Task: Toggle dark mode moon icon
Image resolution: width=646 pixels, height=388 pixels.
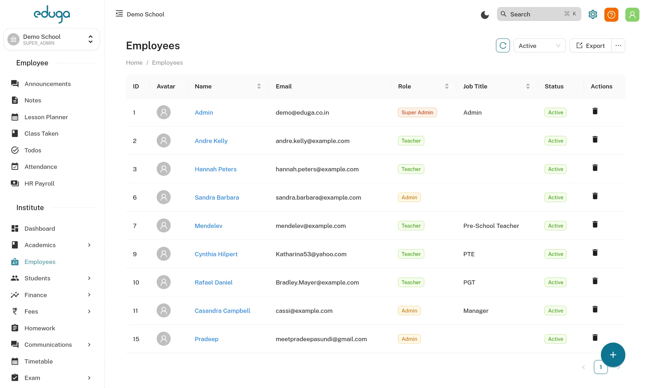Action: (x=484, y=15)
